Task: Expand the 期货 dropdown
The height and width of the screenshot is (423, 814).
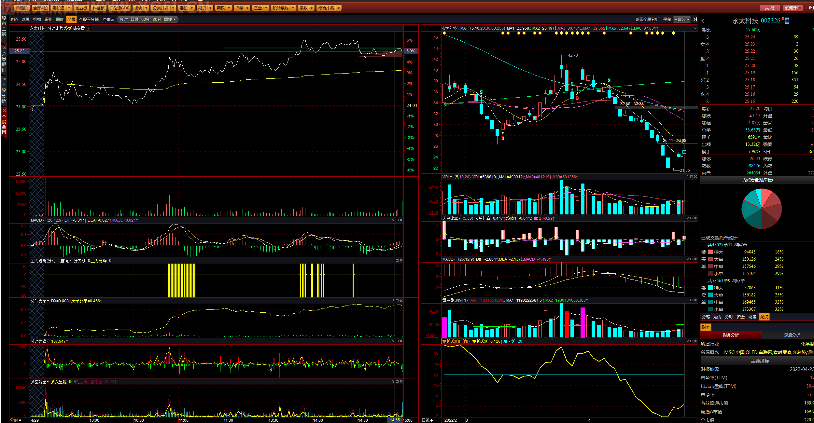Action: tap(210, 8)
